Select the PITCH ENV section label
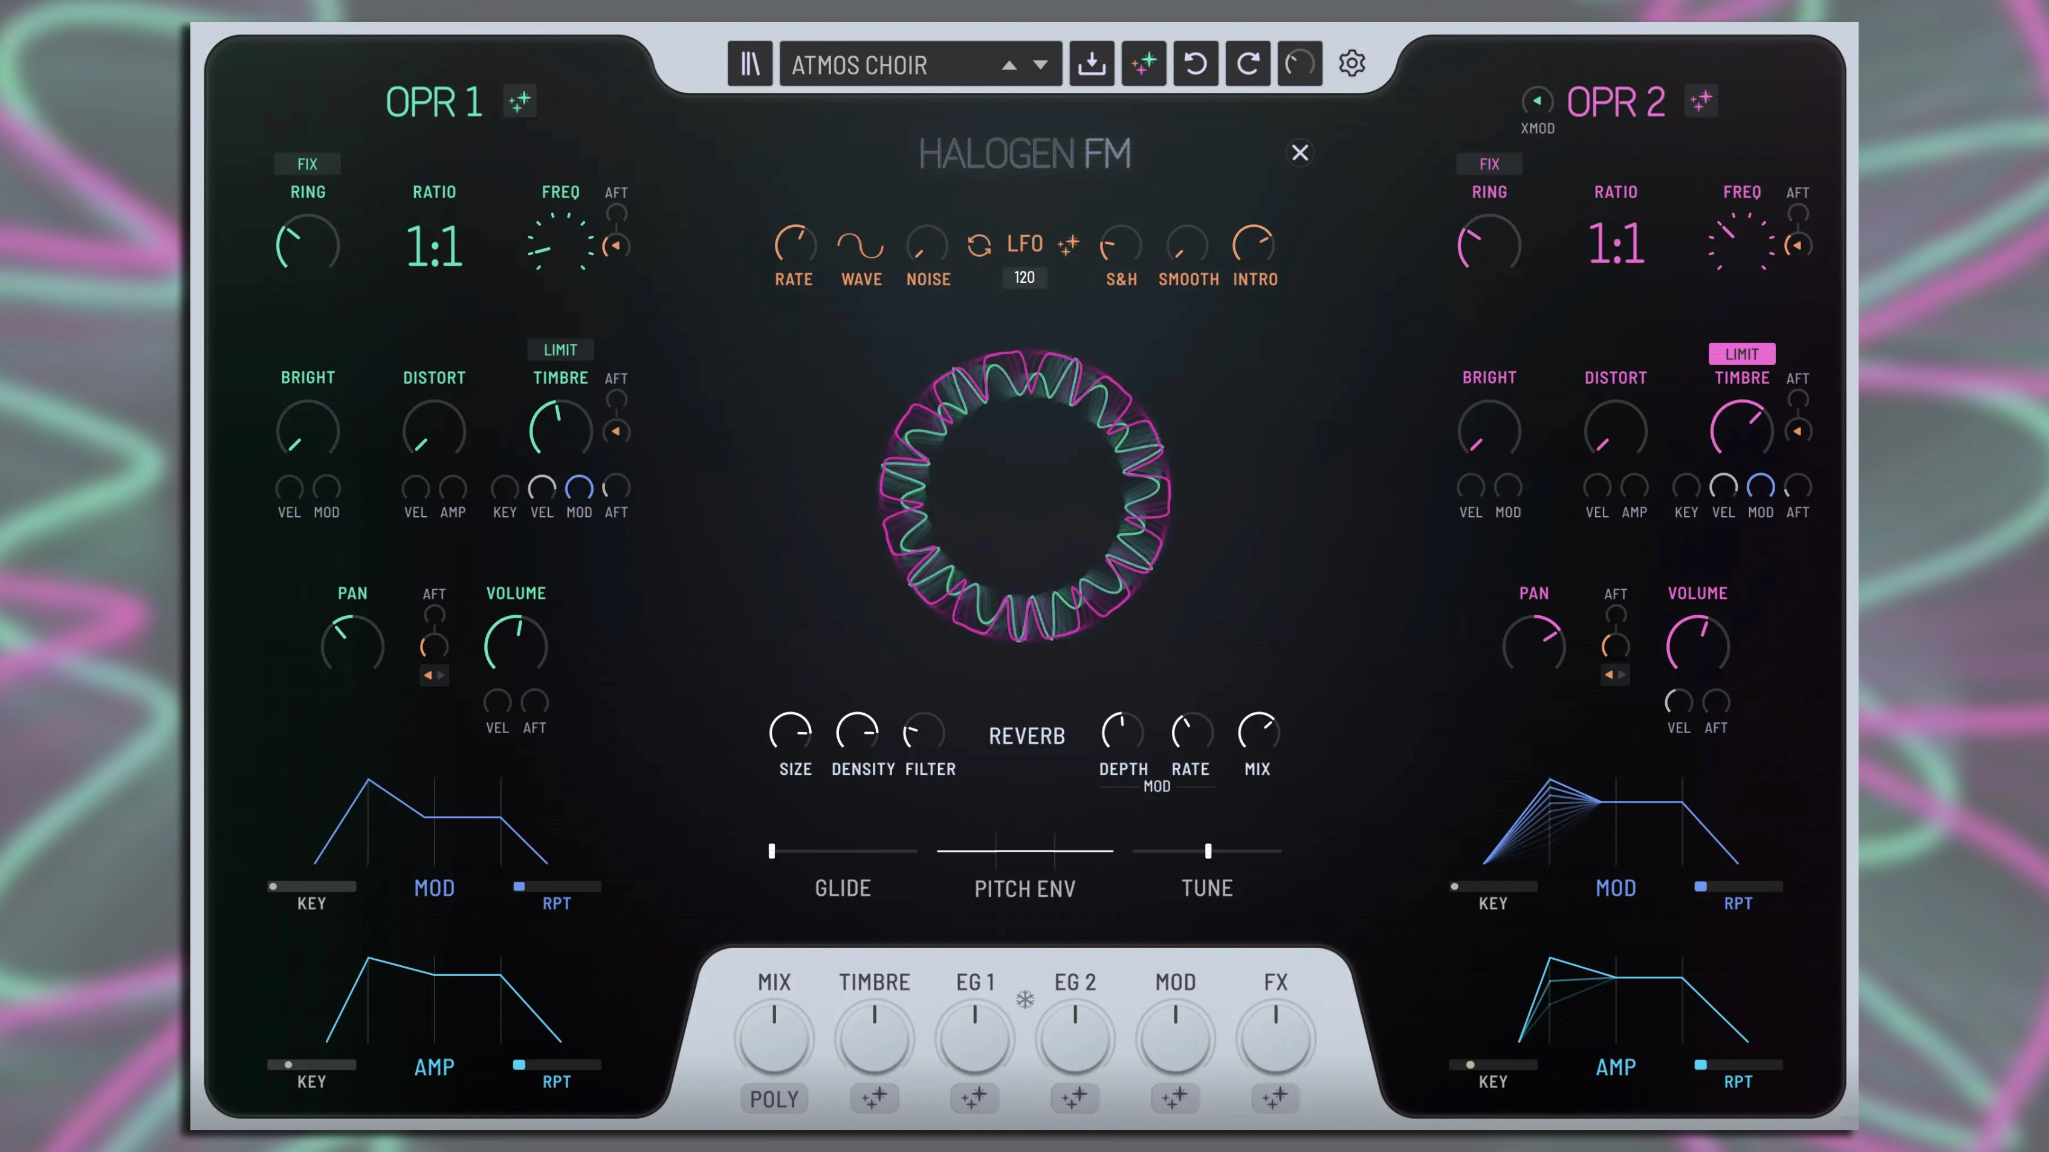Screen dimensions: 2049x1152 click(x=1024, y=888)
